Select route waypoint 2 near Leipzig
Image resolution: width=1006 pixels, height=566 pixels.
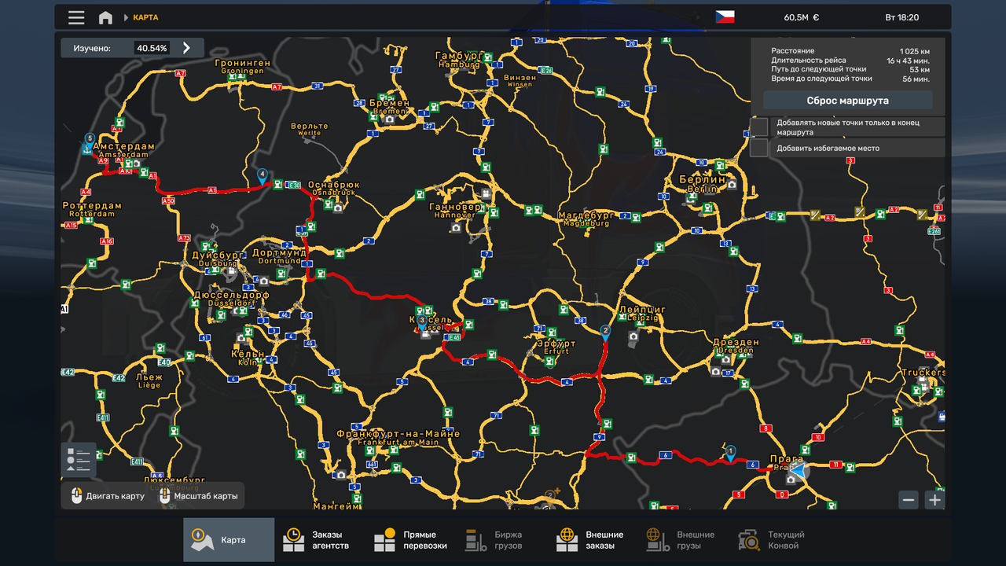[605, 332]
